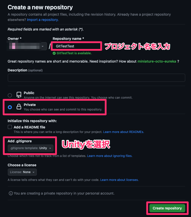
Task: Expand the License: None dropdown
Action: (x=22, y=172)
